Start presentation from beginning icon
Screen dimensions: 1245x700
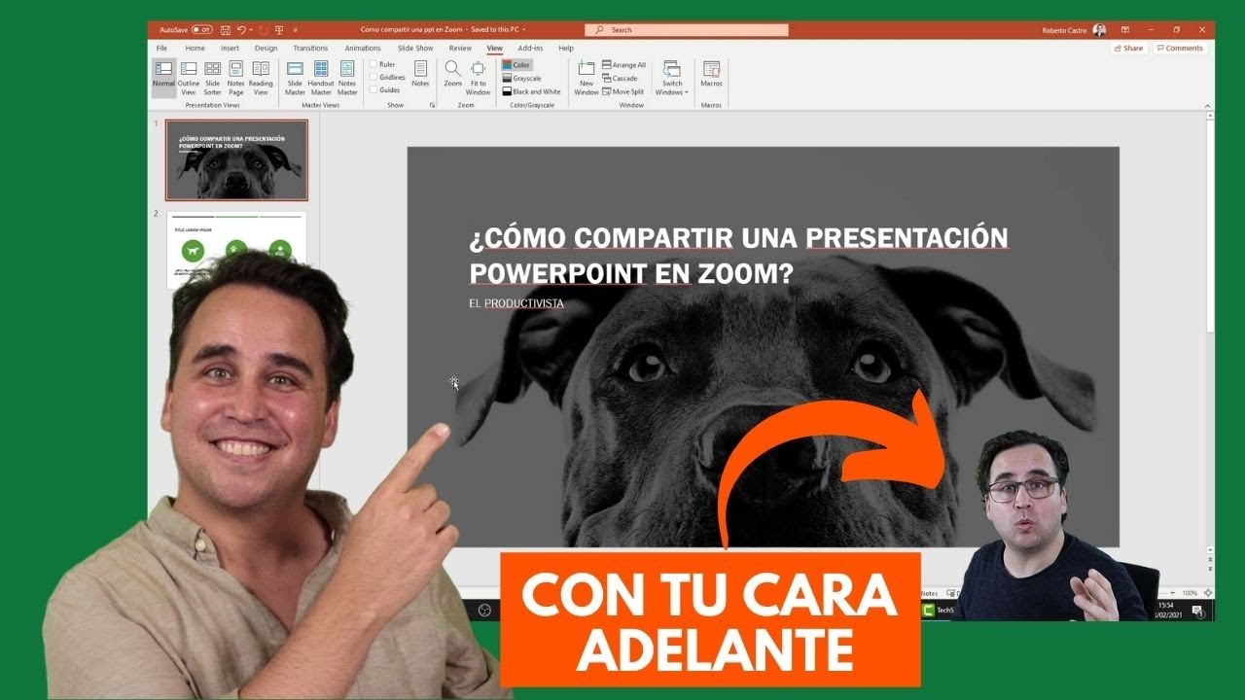click(279, 30)
